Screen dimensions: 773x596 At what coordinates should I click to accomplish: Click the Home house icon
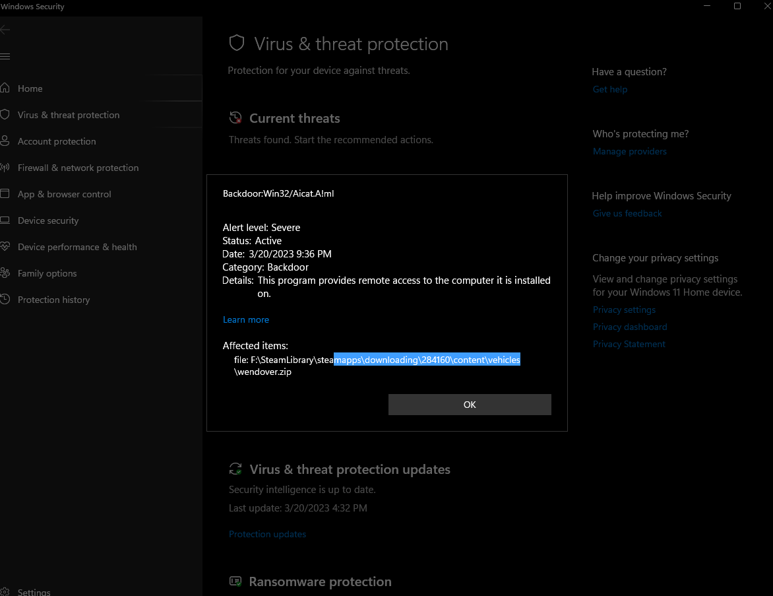(5, 88)
